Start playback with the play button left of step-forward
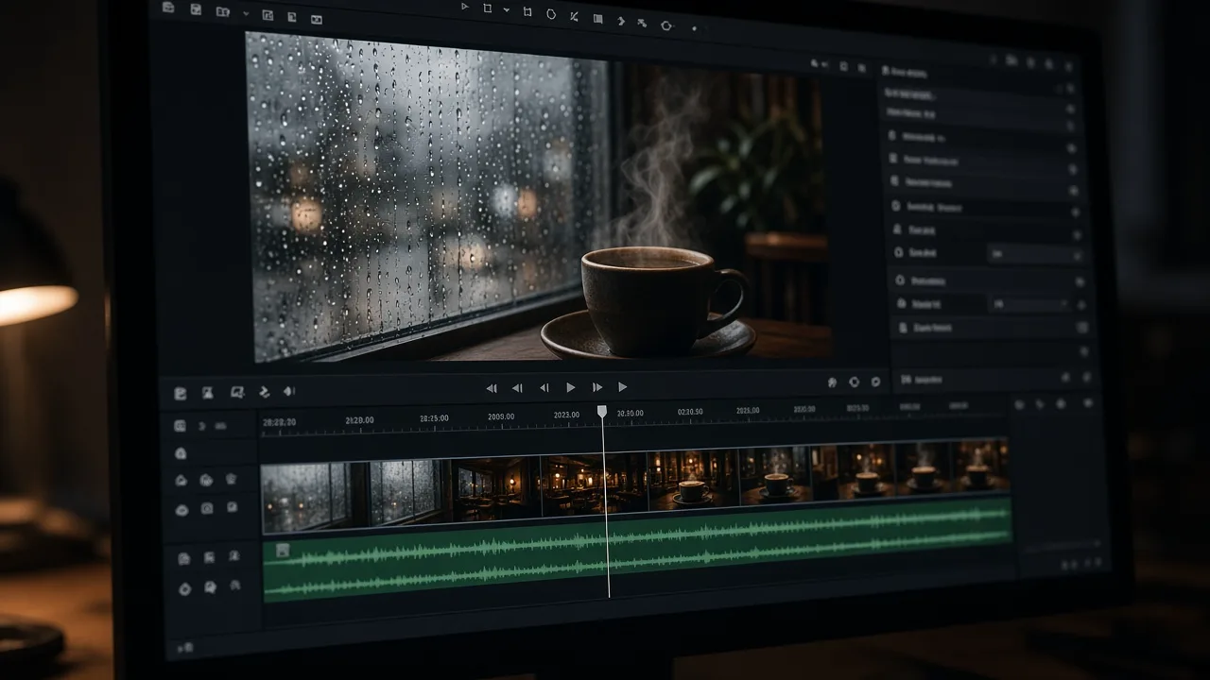Viewport: 1210px width, 680px height. click(x=571, y=387)
